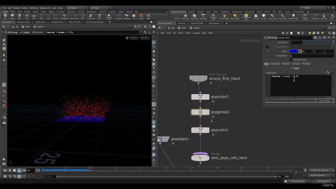Toggle the Color checkbox in parameters

coord(267,51)
